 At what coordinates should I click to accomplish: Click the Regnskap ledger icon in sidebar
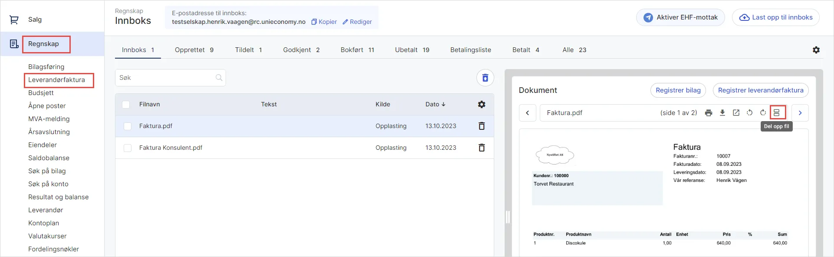14,44
